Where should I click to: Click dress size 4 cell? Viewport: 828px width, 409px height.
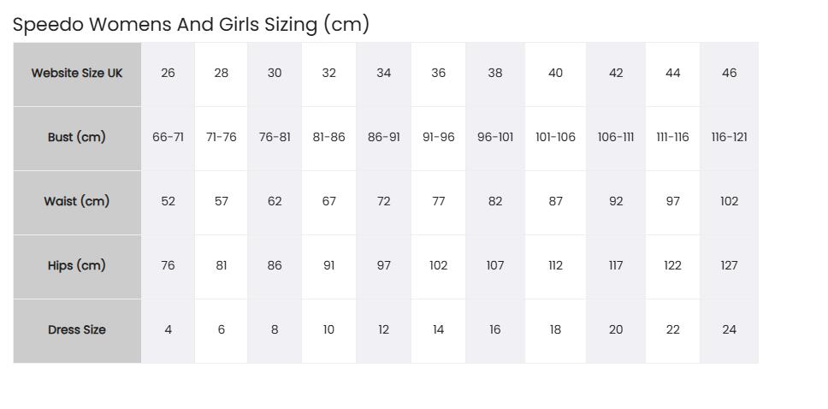click(168, 331)
